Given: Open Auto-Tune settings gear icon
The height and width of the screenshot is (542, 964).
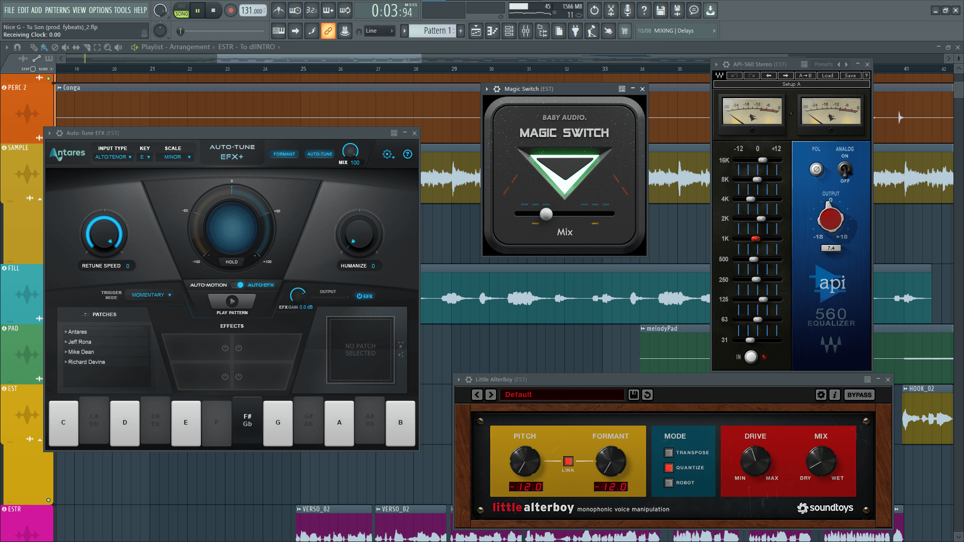Looking at the screenshot, I should coord(387,155).
